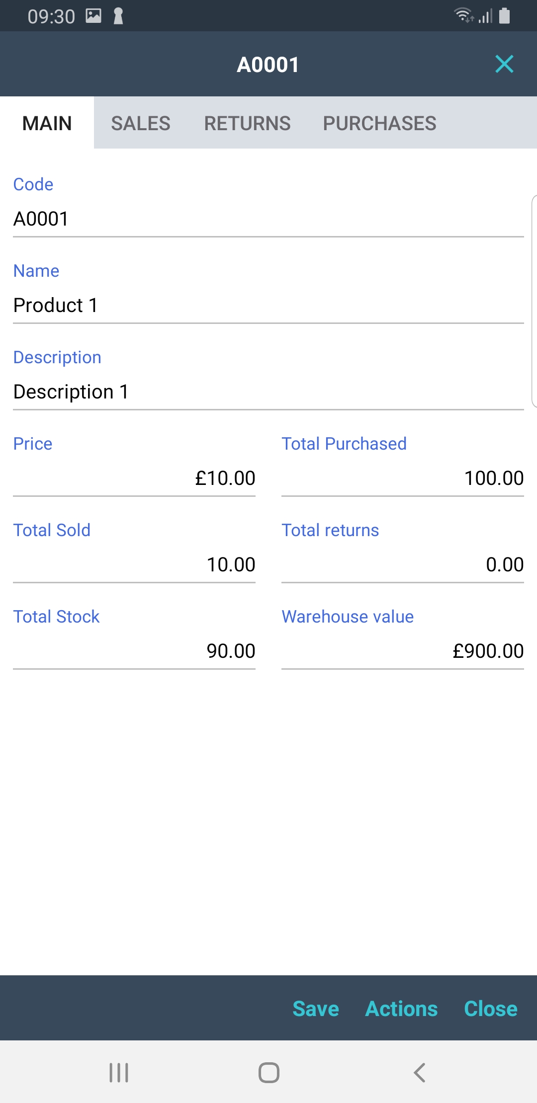Edit the Code field A0001

tap(268, 219)
